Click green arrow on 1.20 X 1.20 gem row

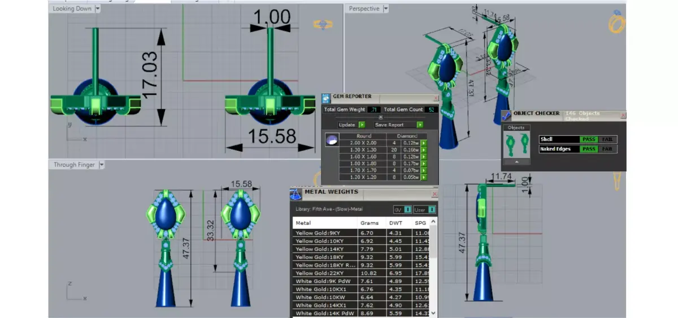coord(423,177)
